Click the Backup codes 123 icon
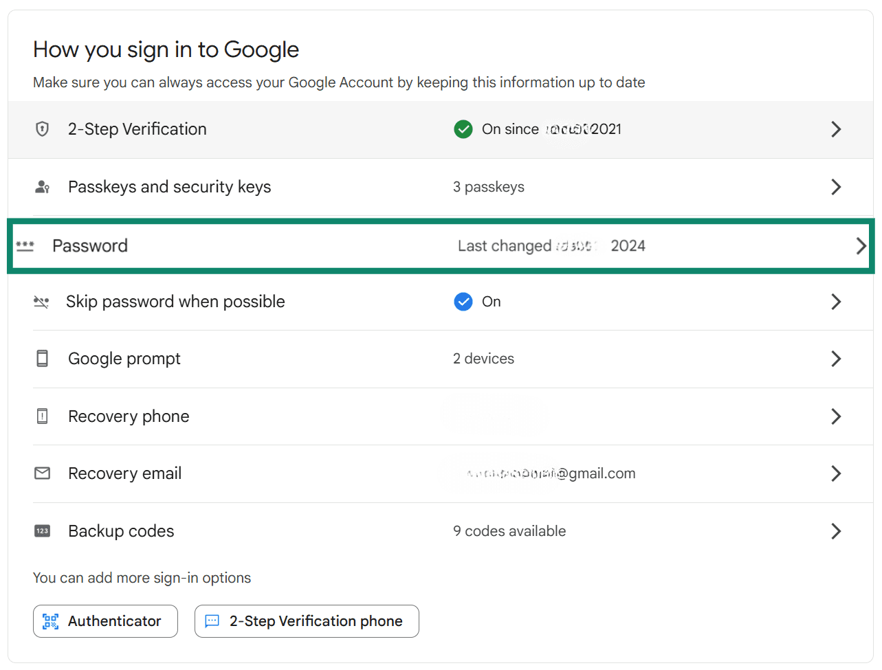 [x=42, y=531]
